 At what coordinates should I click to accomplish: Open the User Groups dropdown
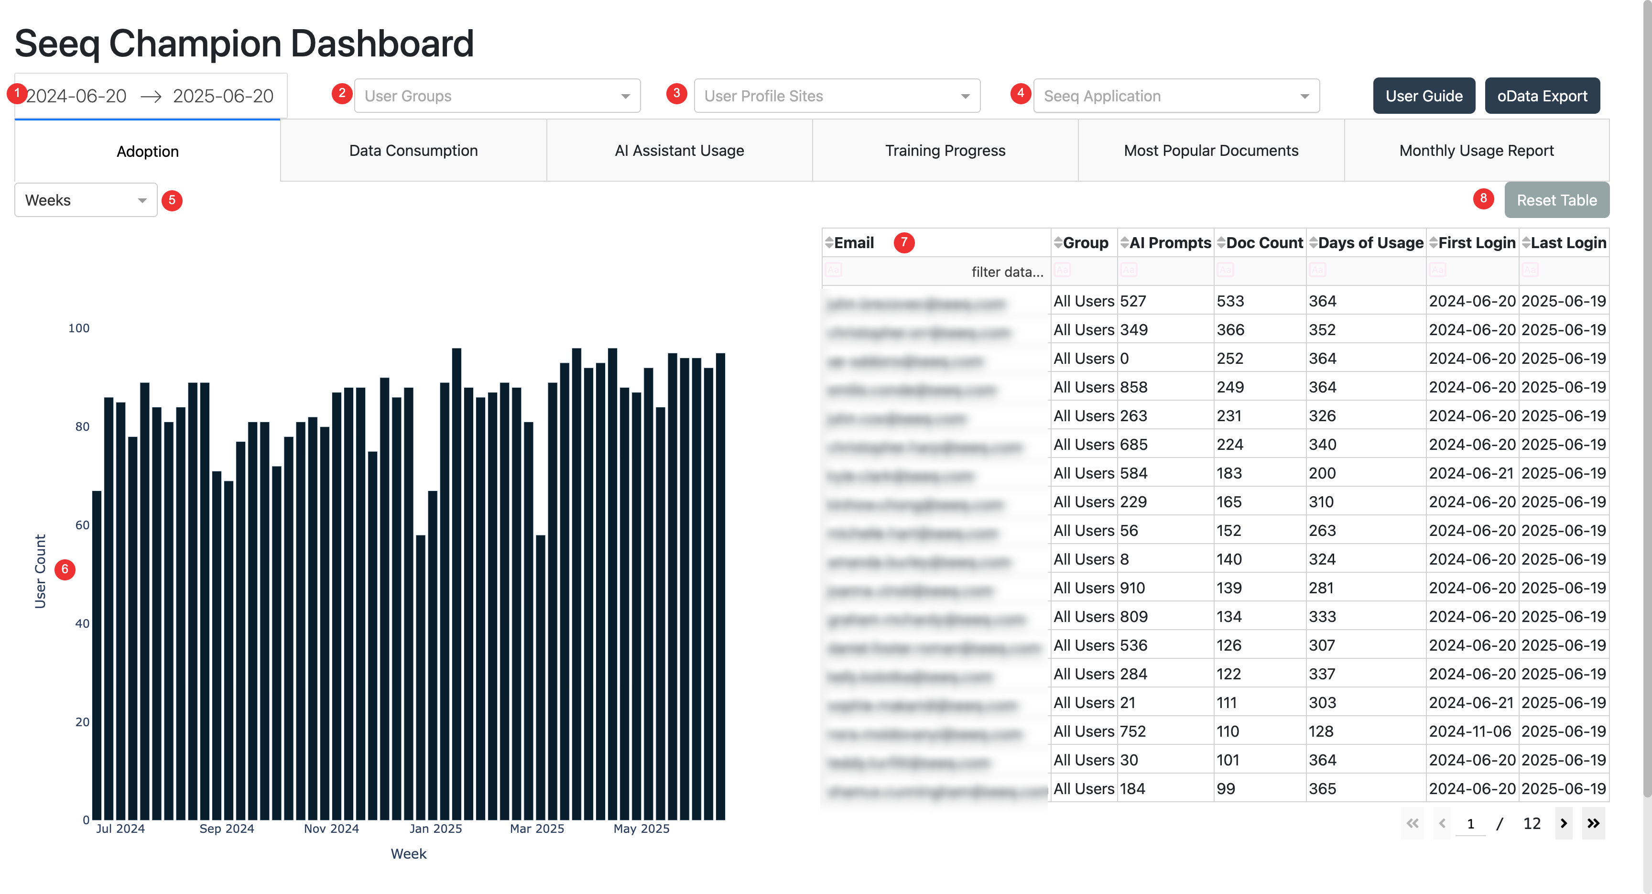coord(497,96)
